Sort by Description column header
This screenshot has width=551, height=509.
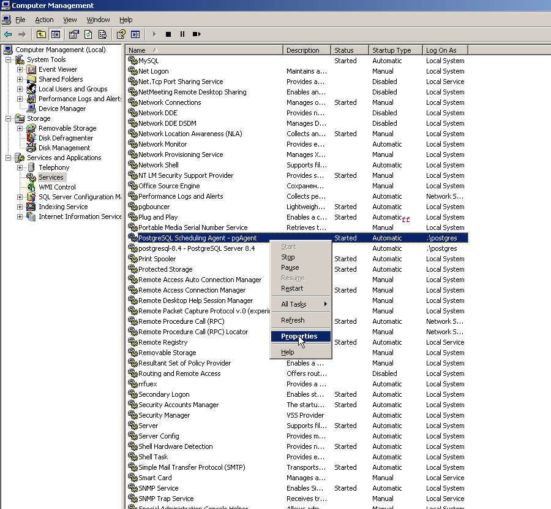307,50
